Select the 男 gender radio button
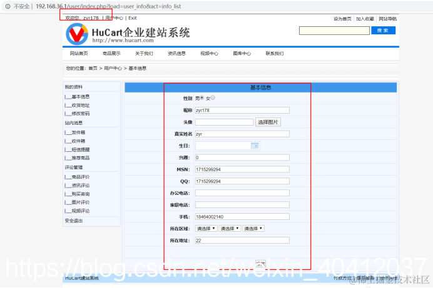The height and width of the screenshot is (288, 433). (202, 97)
